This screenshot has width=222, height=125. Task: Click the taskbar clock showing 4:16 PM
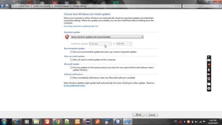213,122
